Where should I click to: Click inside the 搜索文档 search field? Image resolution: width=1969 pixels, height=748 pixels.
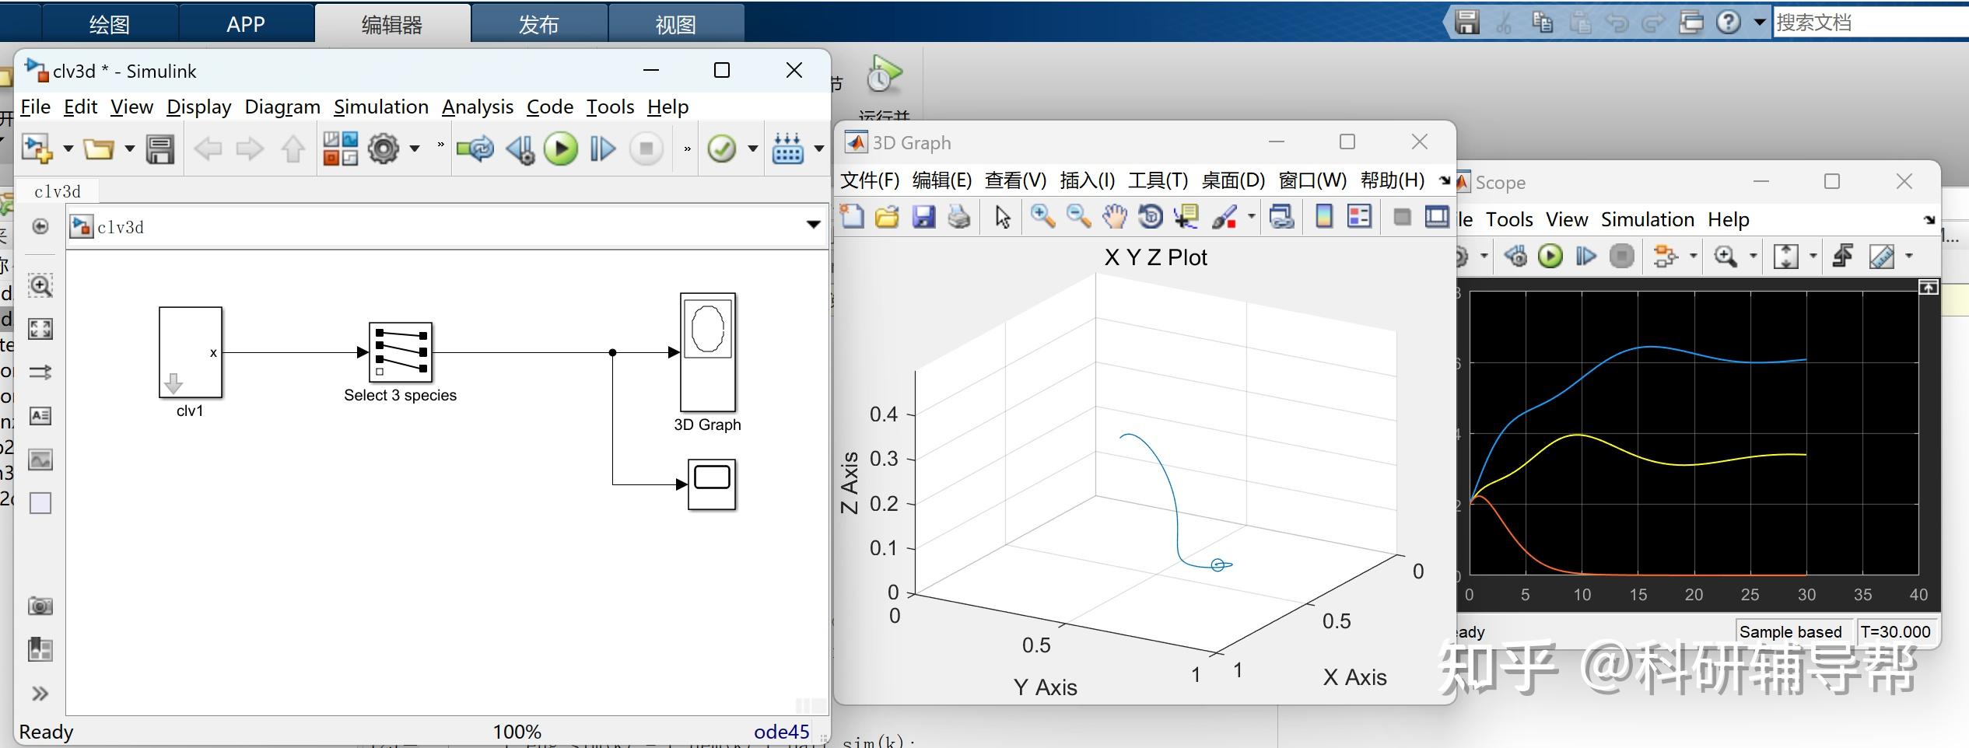(x=1867, y=21)
